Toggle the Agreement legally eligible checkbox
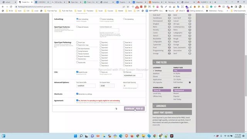 [x=77, y=100]
